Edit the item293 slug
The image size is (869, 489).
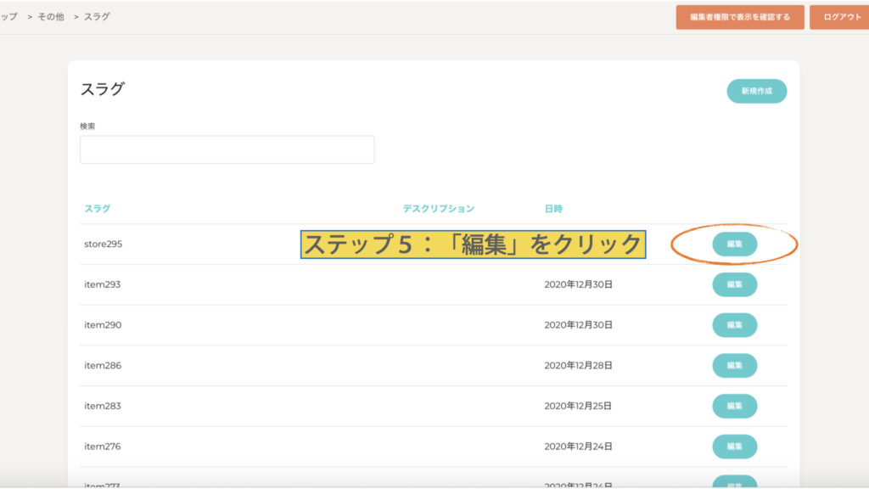tap(734, 284)
